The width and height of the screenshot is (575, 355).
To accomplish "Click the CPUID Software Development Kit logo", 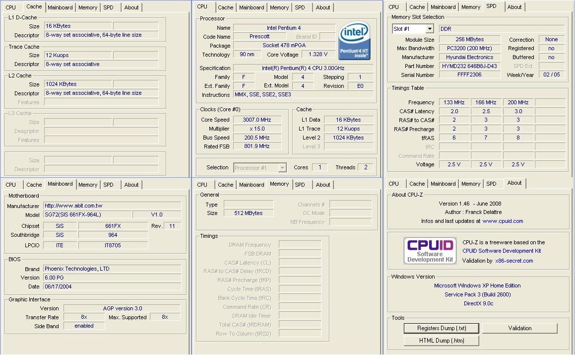I will click(430, 251).
